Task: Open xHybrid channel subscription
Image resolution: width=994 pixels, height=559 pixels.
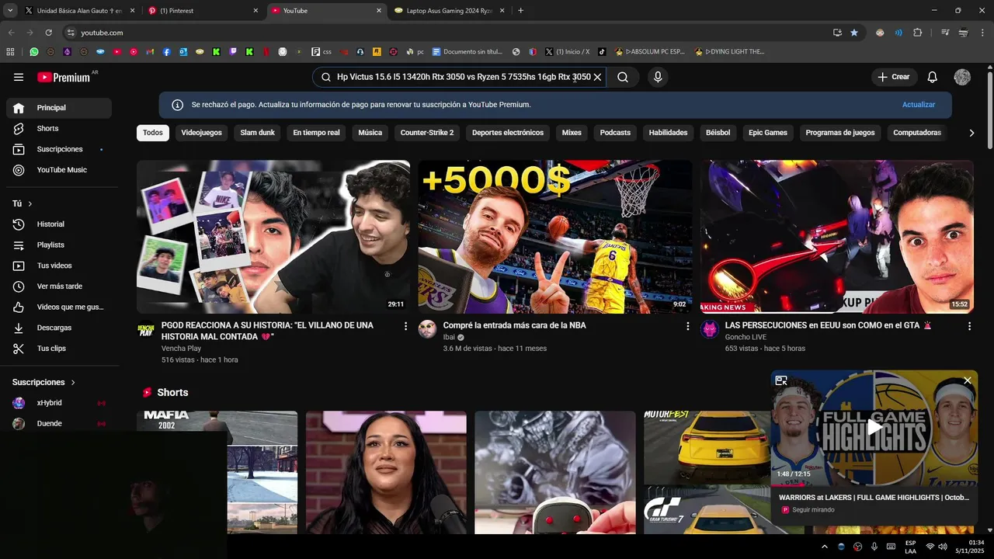Action: [59, 403]
